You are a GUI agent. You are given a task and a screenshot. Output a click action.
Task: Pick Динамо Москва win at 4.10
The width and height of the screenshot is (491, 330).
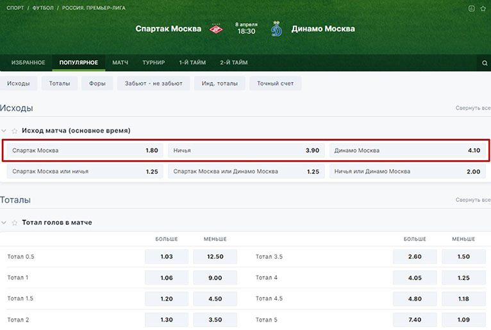point(407,151)
